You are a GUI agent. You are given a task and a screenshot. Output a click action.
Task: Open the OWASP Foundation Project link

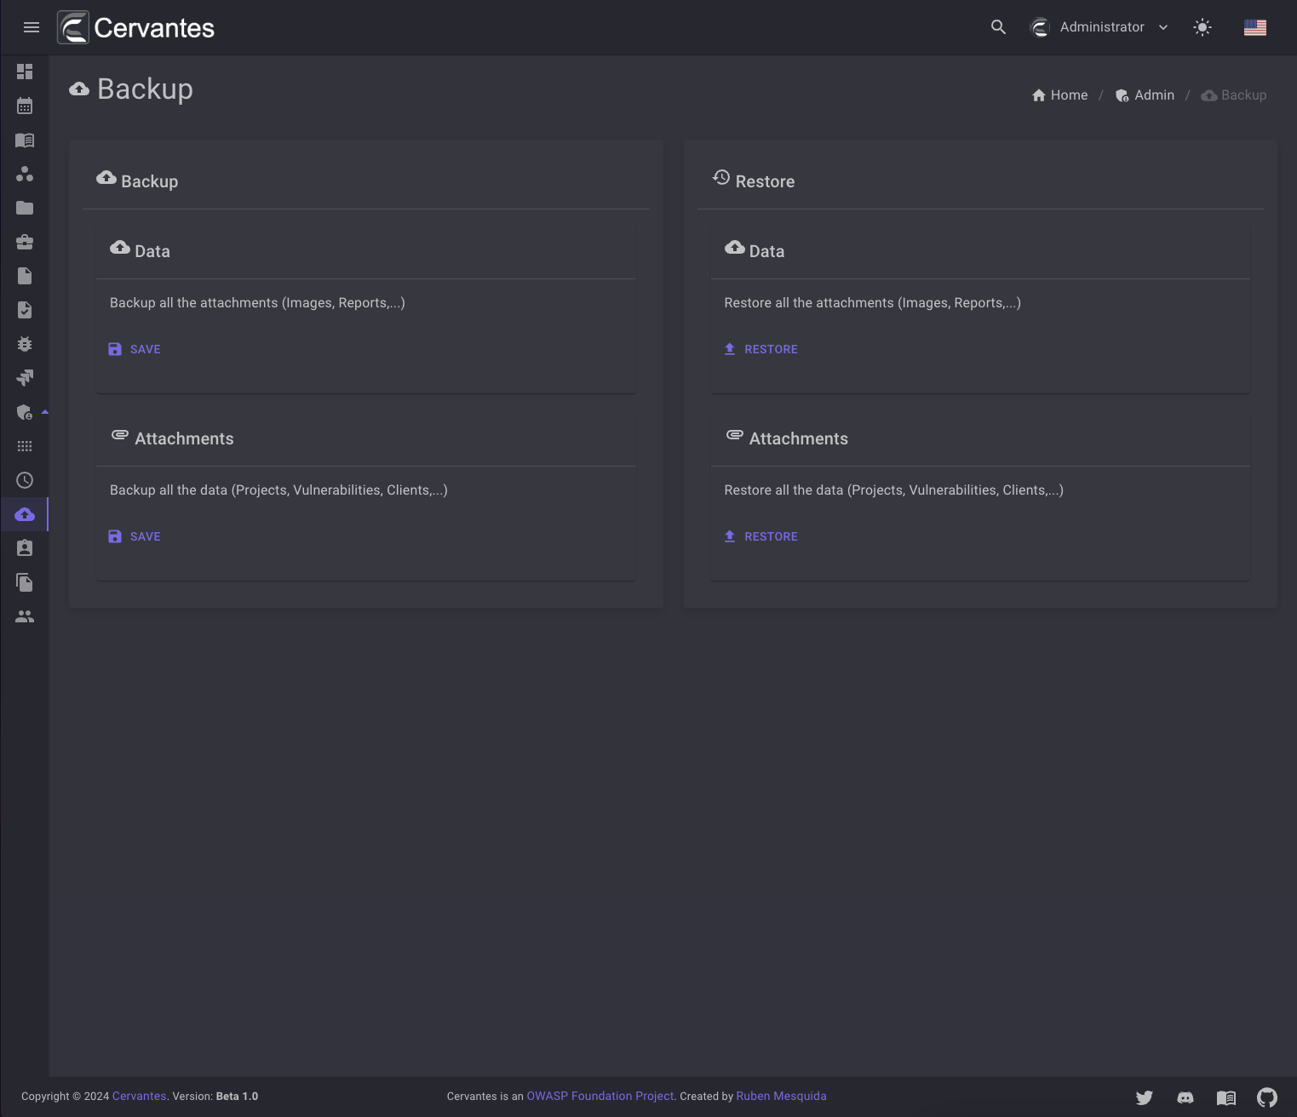(x=600, y=1096)
